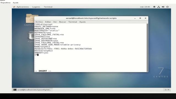
Task: Click the line TYPE=Ethernet
Action: pos(43,24)
